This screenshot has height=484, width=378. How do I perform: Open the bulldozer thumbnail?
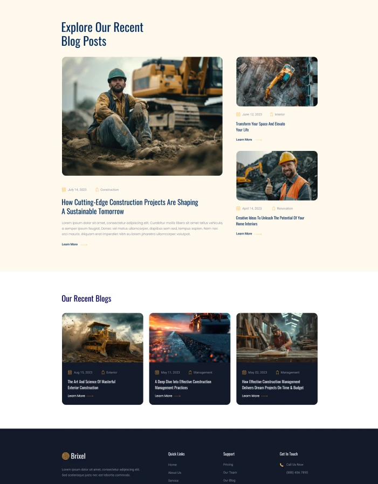pos(102,338)
